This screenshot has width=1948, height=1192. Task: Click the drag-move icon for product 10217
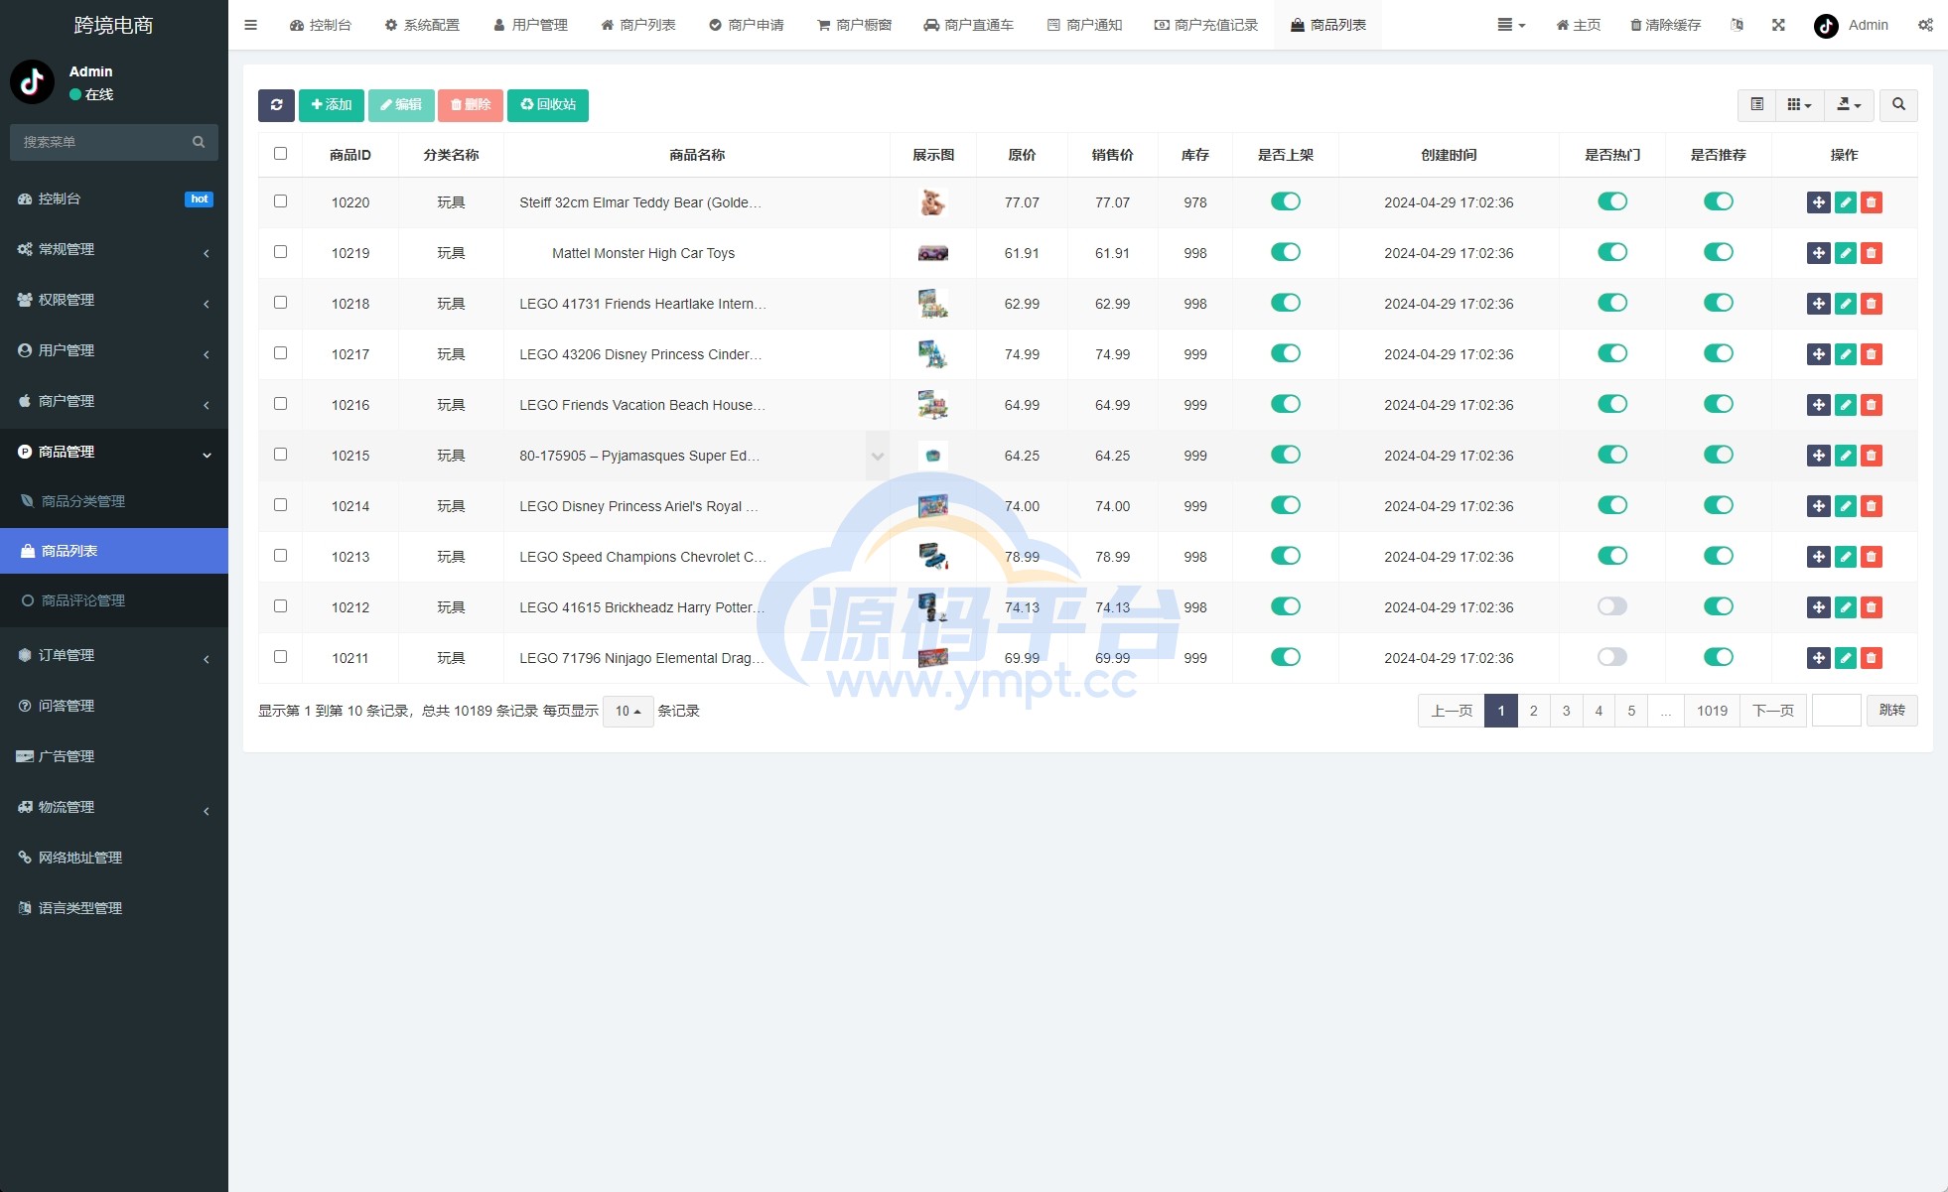pos(1818,354)
